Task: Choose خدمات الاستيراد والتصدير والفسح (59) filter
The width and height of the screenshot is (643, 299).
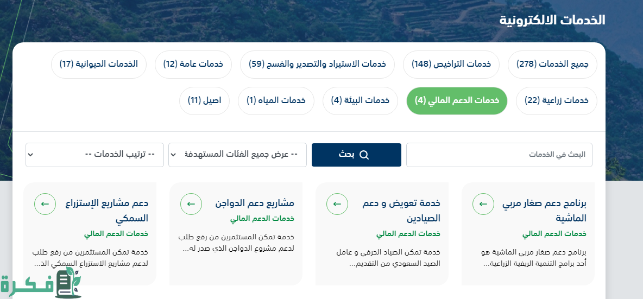Action: click(318, 65)
